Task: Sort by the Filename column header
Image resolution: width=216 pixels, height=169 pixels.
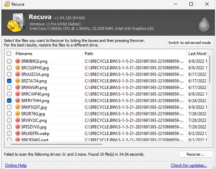Action: point(48,54)
